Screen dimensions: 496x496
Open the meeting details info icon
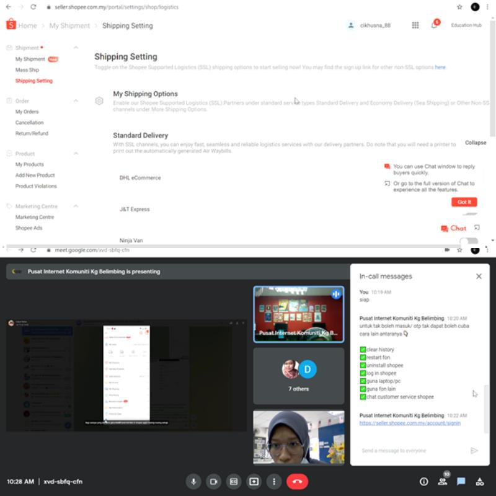coord(424,481)
